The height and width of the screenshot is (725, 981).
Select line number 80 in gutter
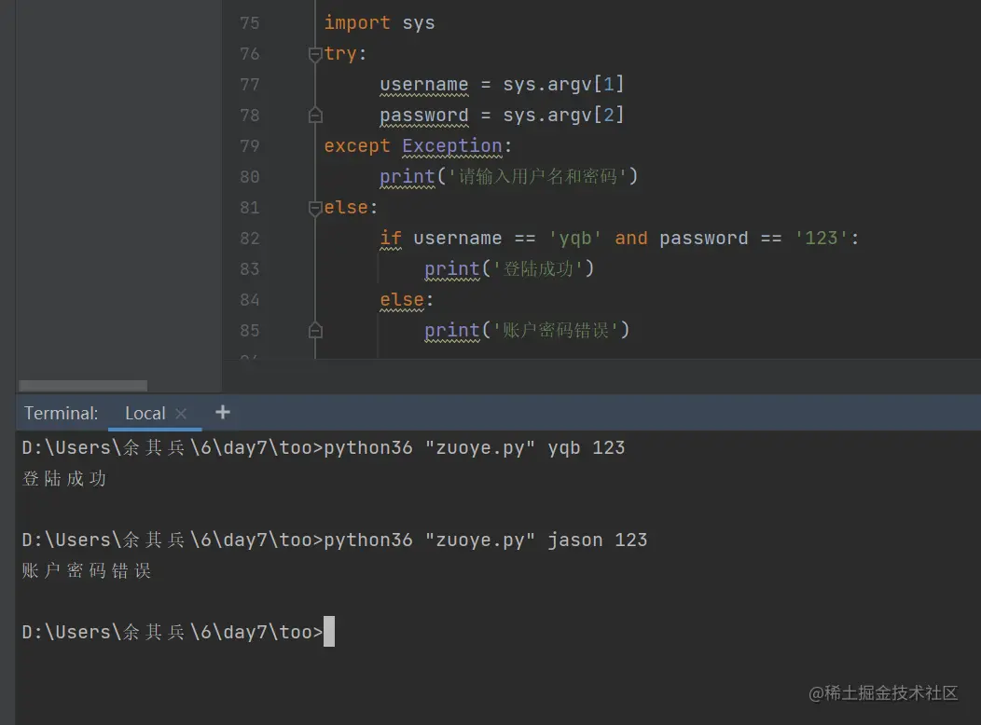[x=249, y=177]
